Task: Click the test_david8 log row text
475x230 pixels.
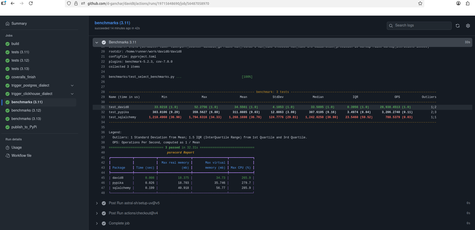Action: [x=119, y=107]
